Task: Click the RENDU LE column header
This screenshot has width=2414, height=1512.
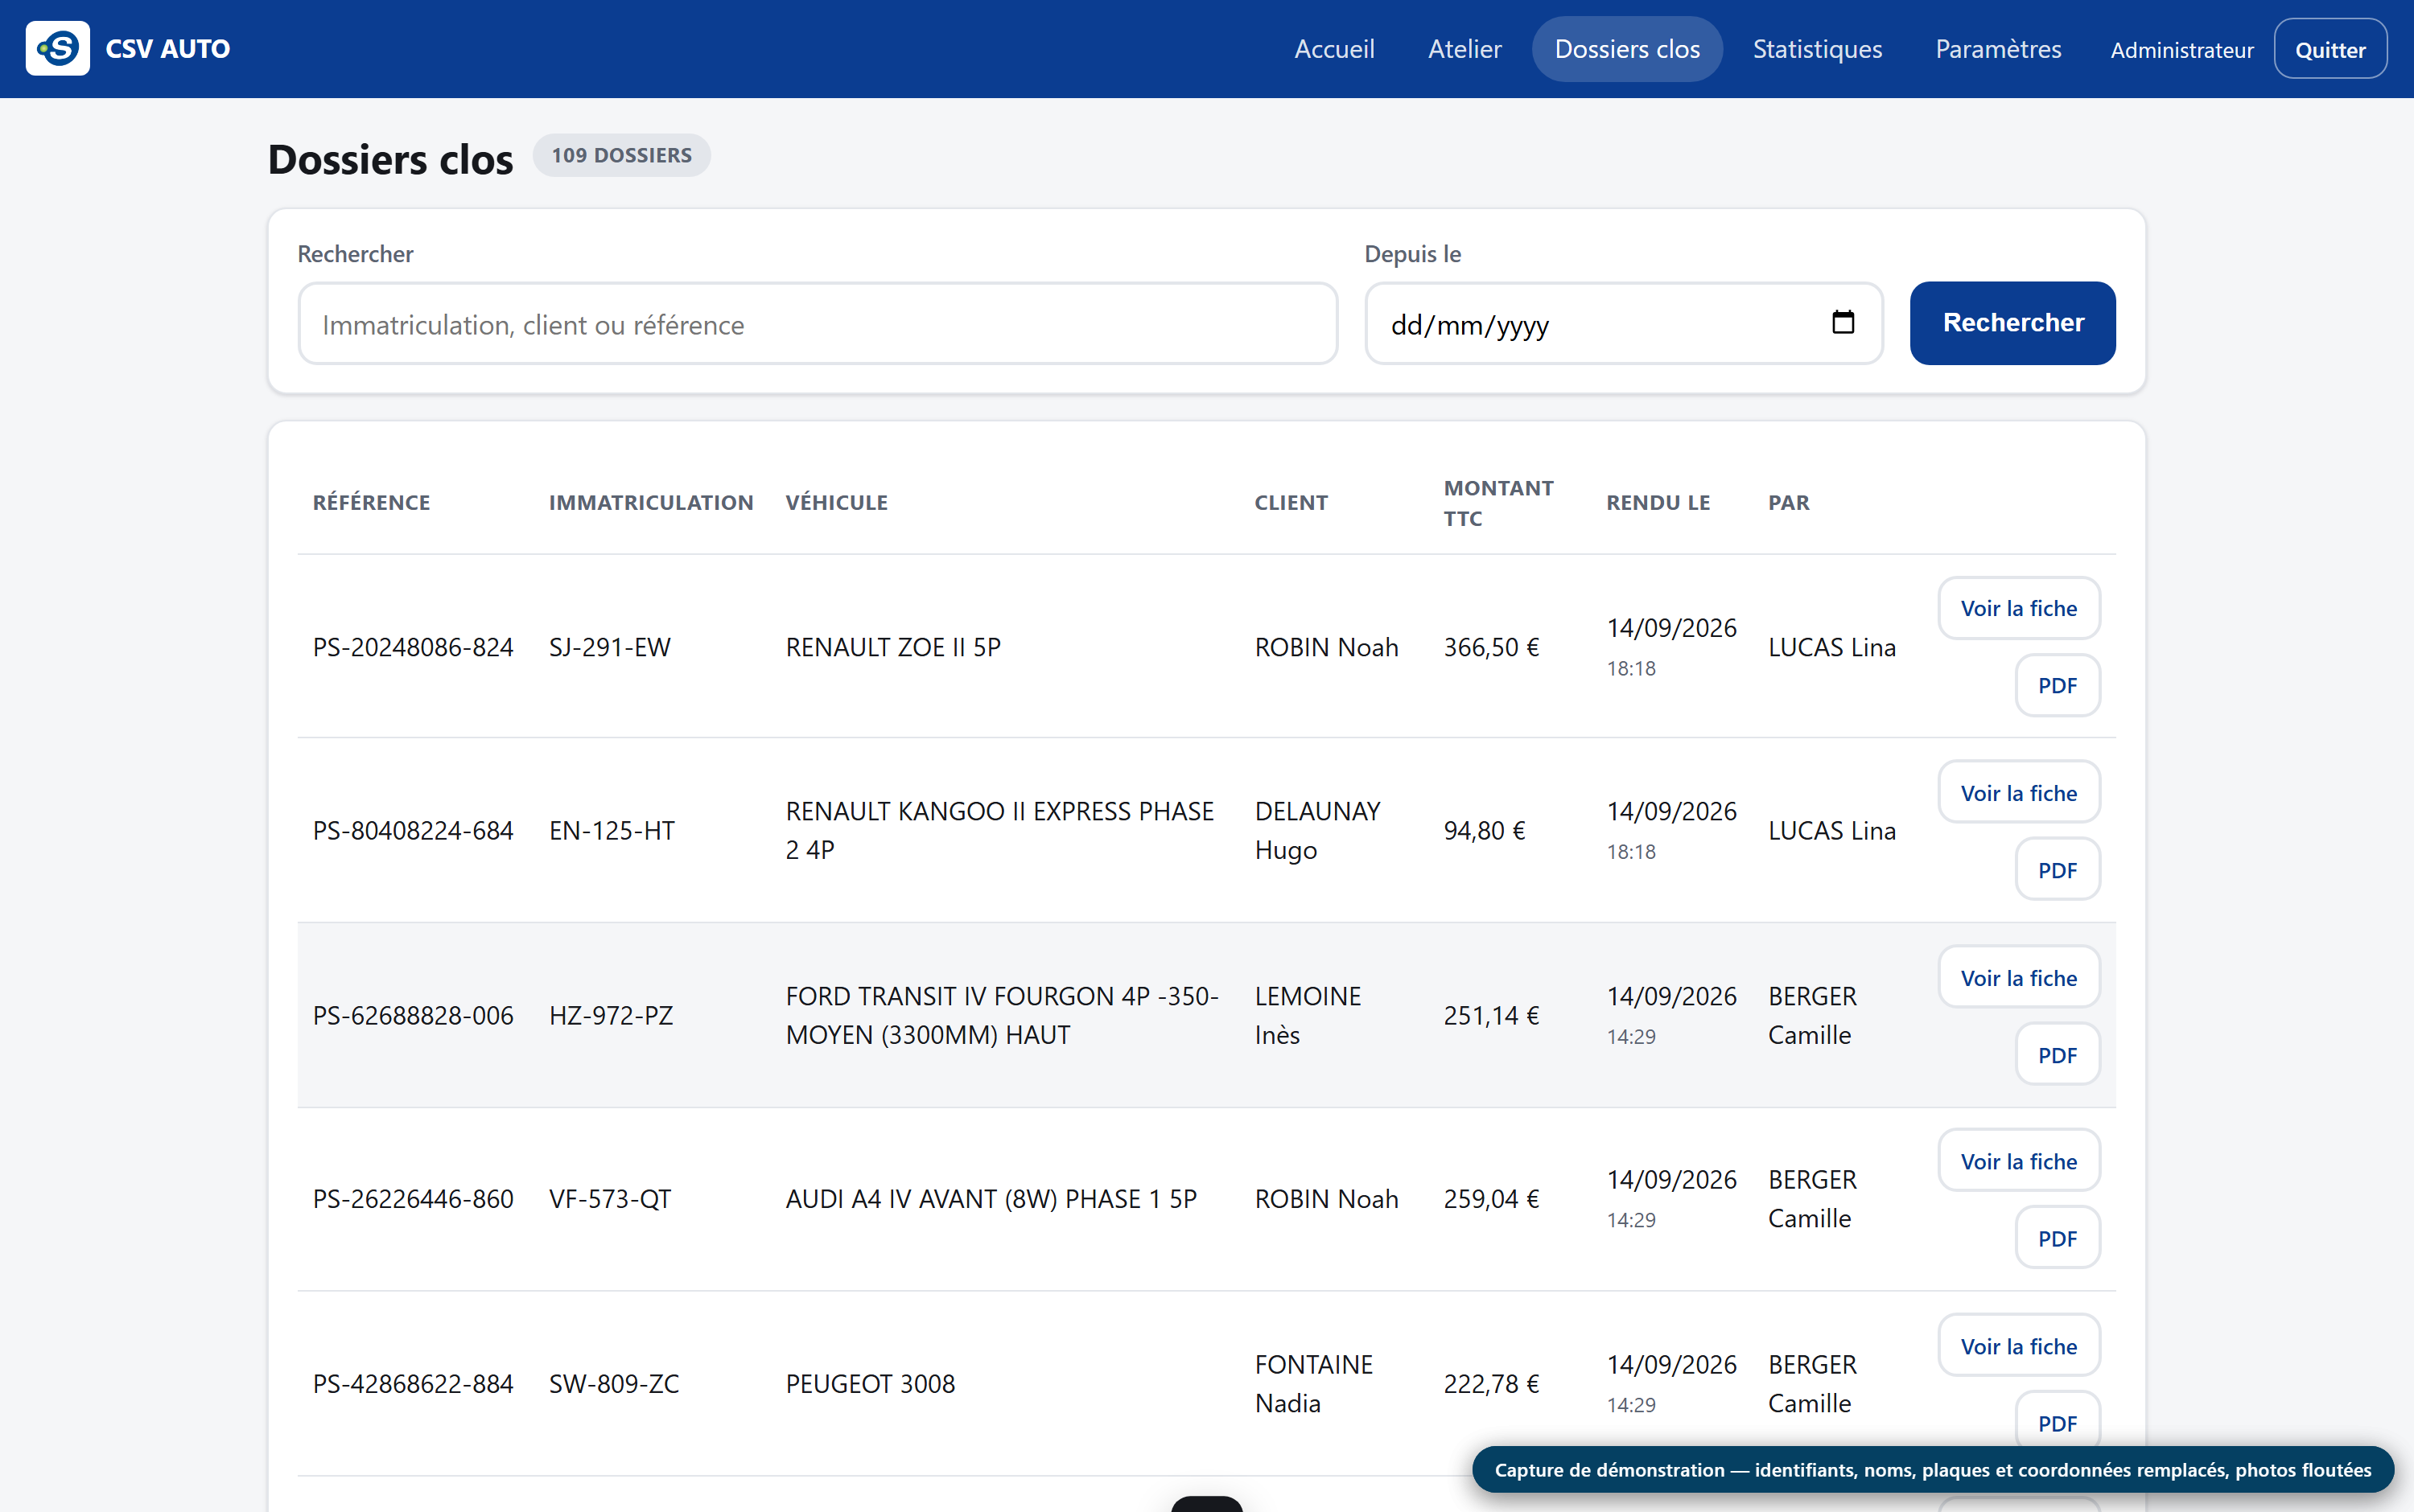Action: 1658,502
